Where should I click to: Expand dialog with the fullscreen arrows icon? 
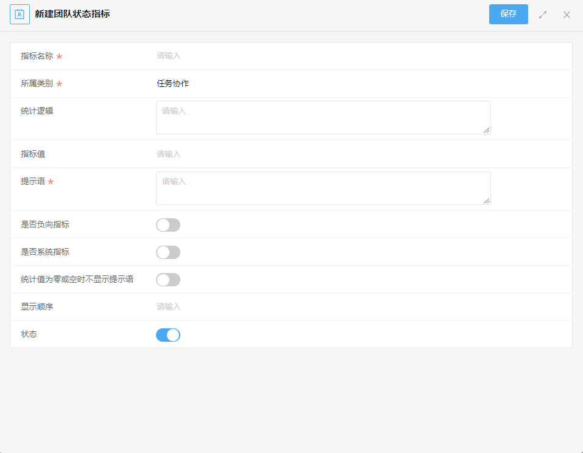click(x=543, y=15)
